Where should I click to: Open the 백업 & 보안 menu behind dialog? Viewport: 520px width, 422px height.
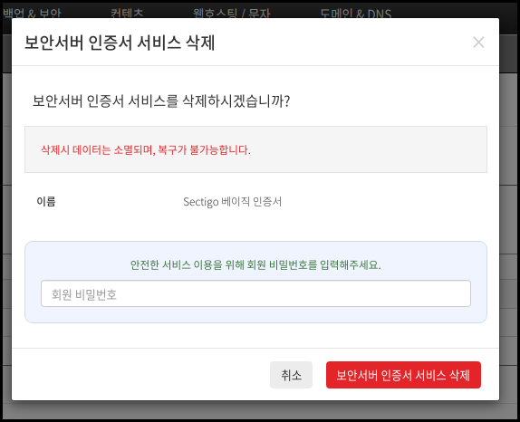point(32,14)
